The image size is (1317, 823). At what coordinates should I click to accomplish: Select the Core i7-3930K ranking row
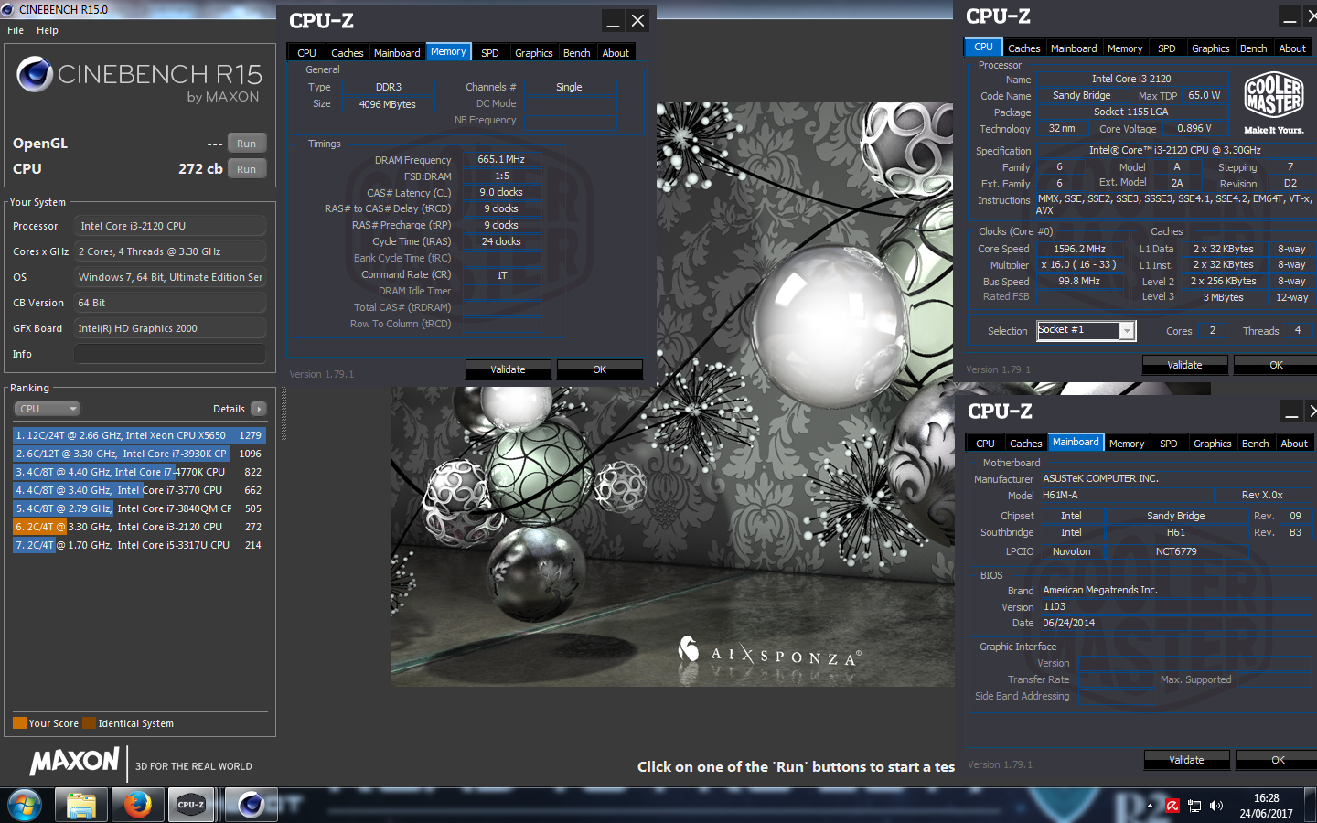coord(139,454)
